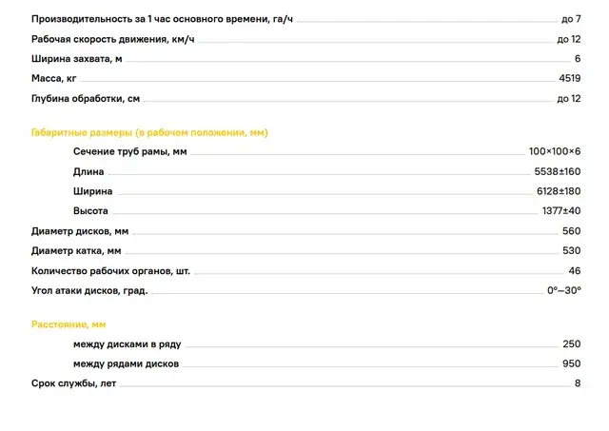Screen dimensions: 609x431
Task: Click the yellow 'Расстояние, мм' heading
Action: 69,324
